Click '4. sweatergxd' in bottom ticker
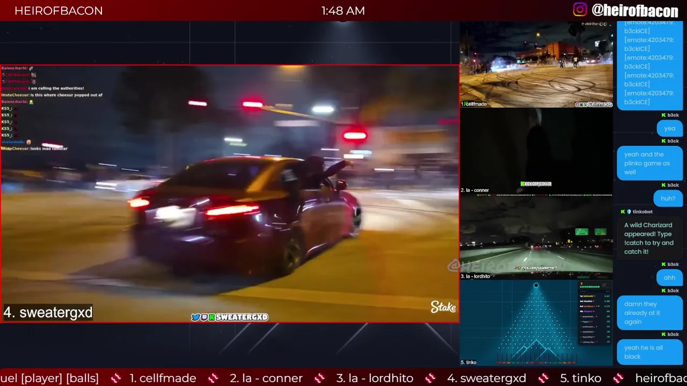This screenshot has width=687, height=386. click(x=486, y=378)
